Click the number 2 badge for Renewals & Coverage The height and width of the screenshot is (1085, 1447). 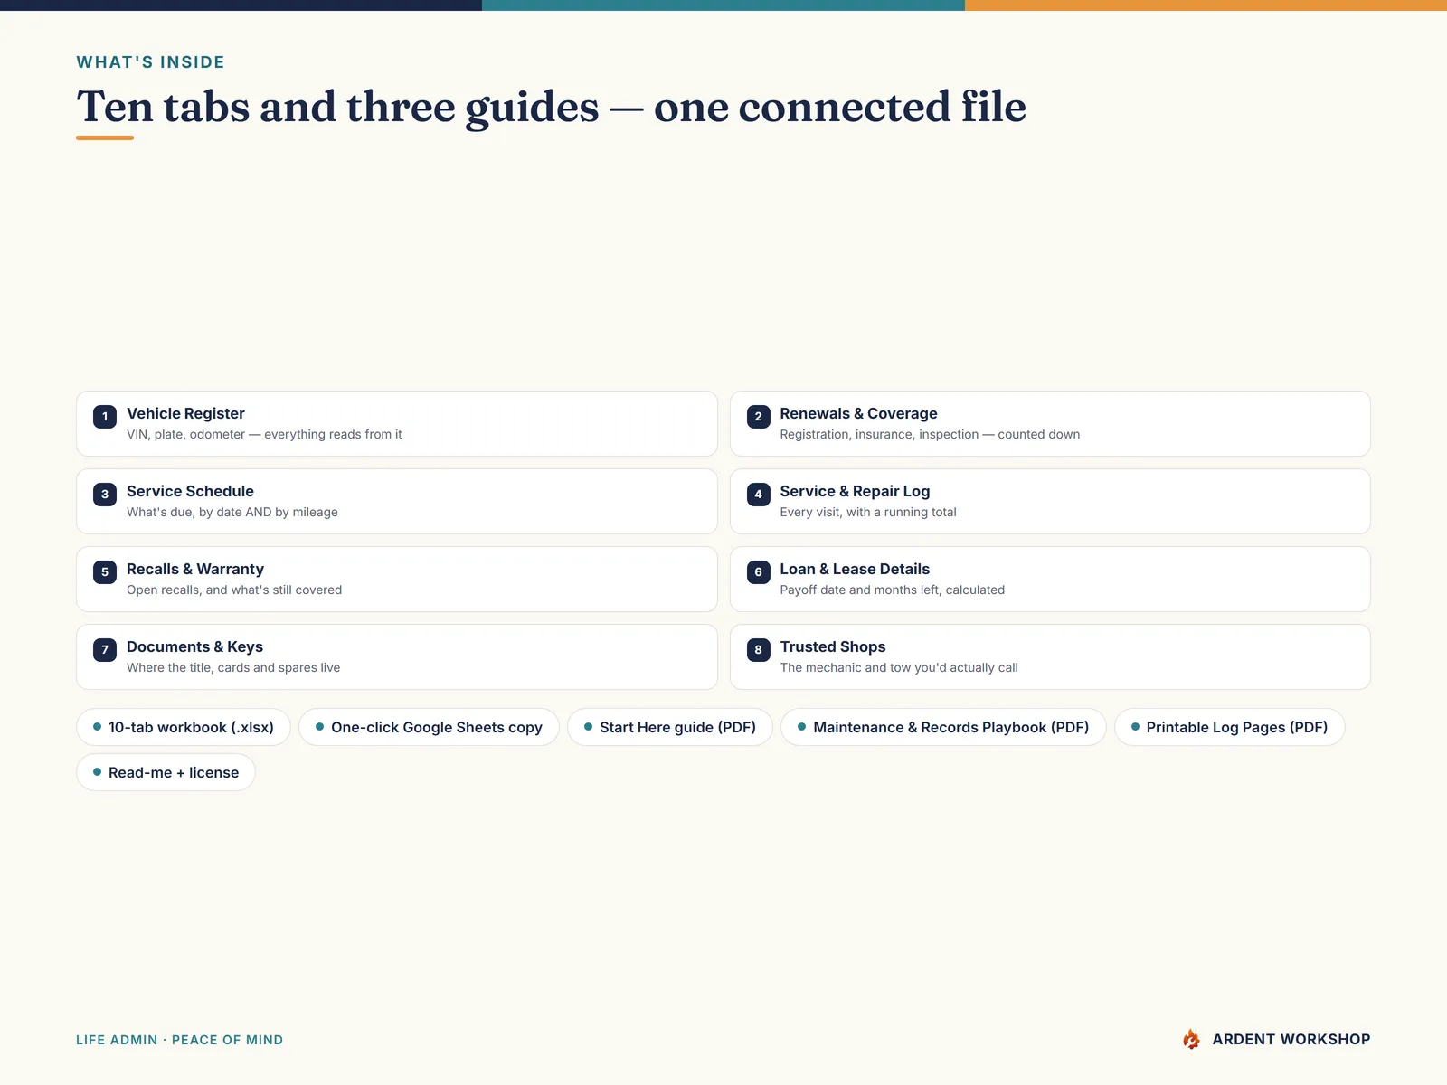(x=759, y=417)
